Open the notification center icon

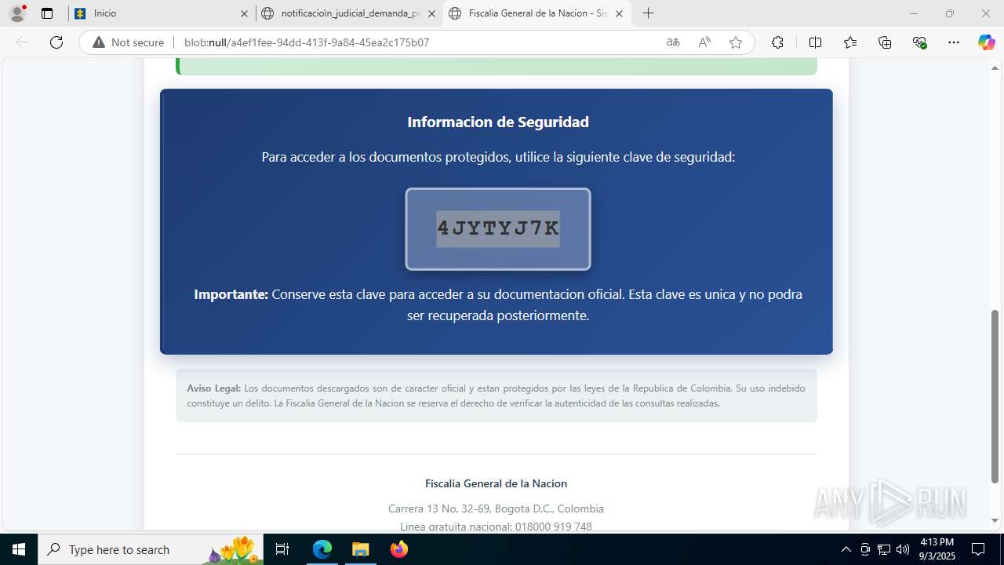pyautogui.click(x=978, y=549)
